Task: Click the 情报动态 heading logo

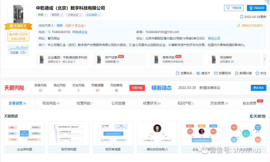Action: [161, 88]
